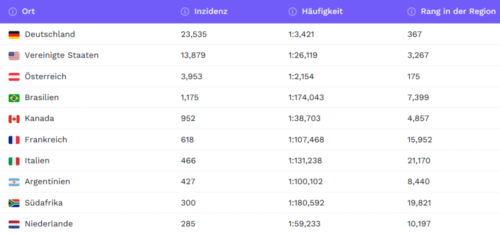
Task: Open the Vereinigte Staaten entry
Action: [61, 55]
